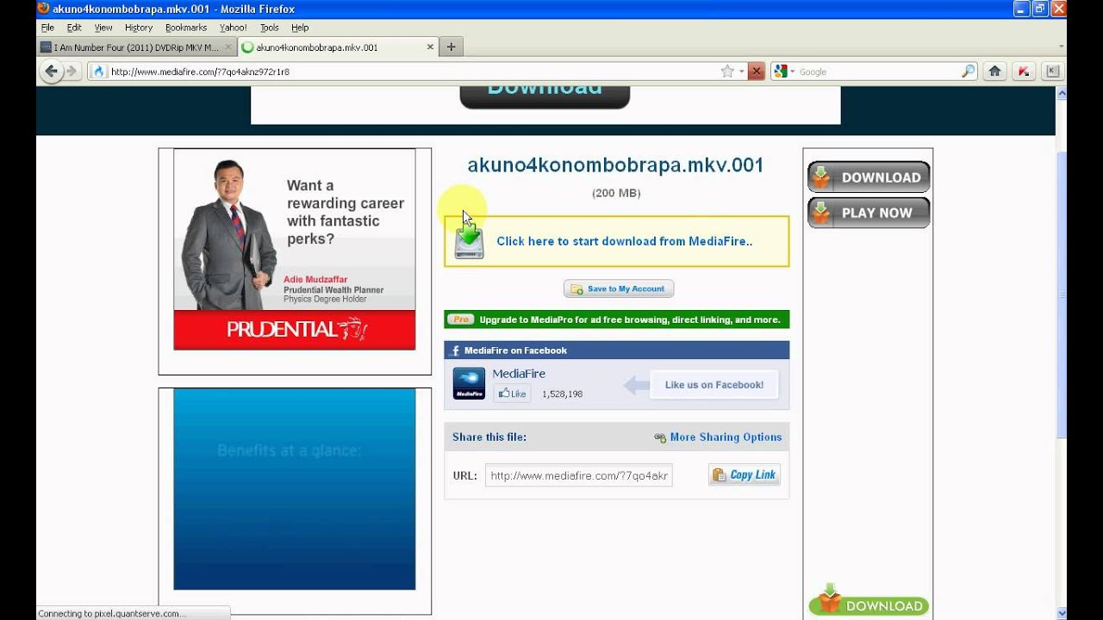Image resolution: width=1103 pixels, height=620 pixels.
Task: Click the browser address bar URL
Action: [x=412, y=71]
